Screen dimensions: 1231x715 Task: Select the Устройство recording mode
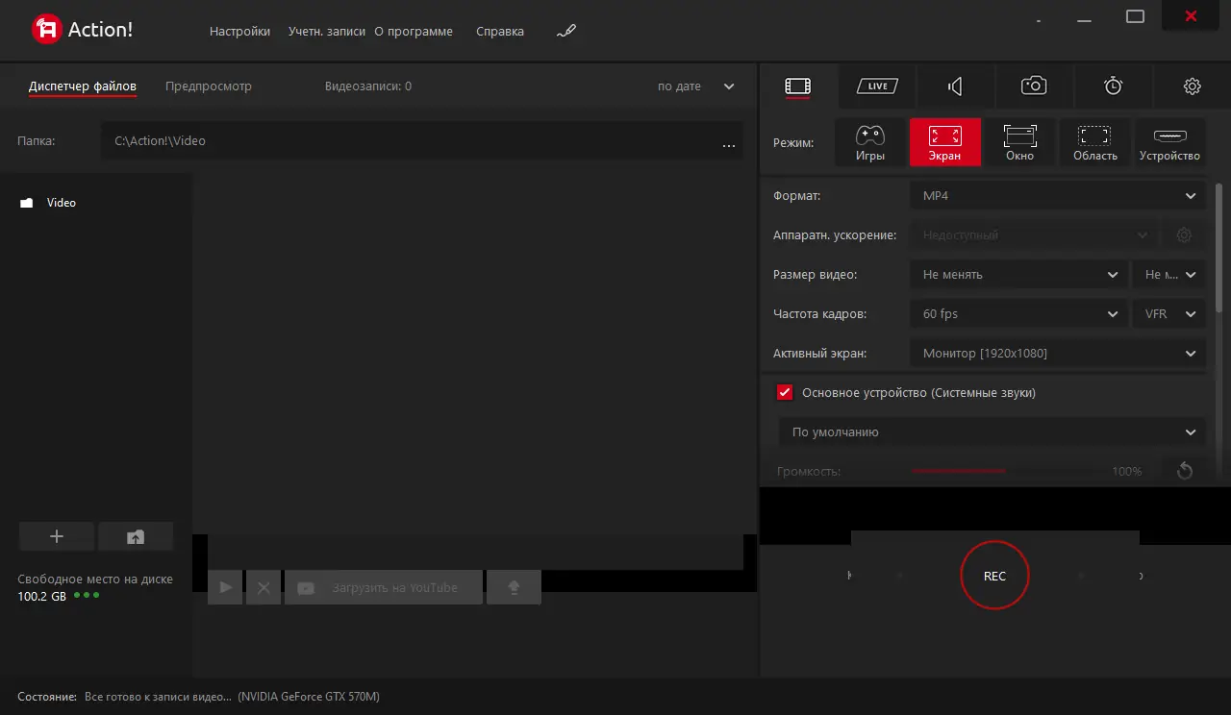tap(1170, 142)
